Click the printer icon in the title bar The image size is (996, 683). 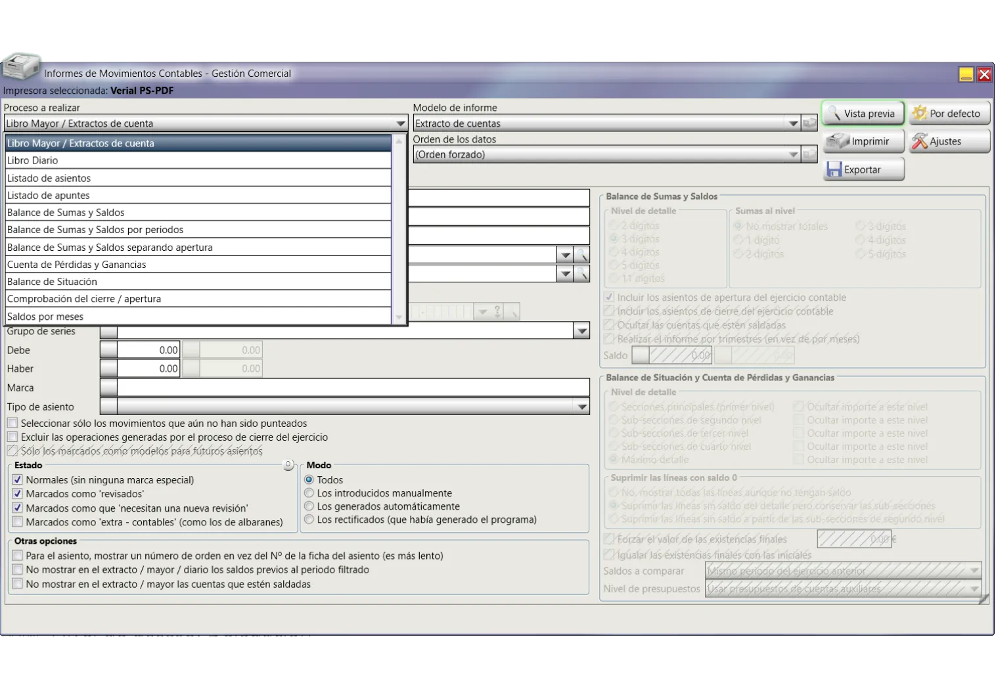point(21,66)
